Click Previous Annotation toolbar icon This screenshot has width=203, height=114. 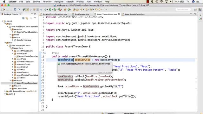click(91, 9)
